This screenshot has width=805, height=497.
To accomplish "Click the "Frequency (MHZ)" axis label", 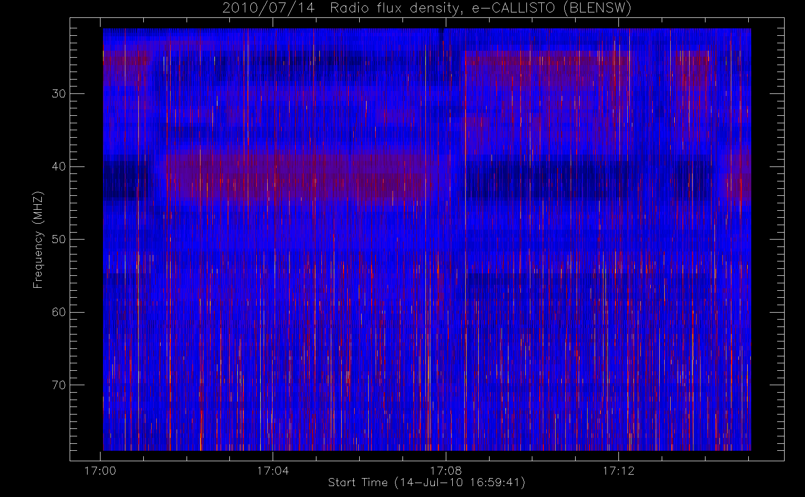I will [38, 240].
